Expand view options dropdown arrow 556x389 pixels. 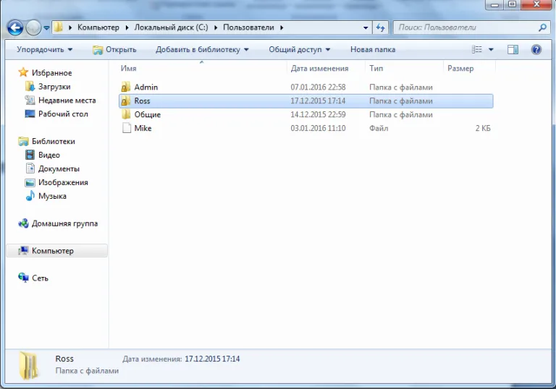point(491,50)
